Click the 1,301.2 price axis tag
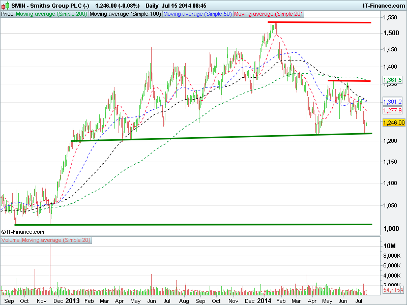The image size is (407, 305). point(393,102)
